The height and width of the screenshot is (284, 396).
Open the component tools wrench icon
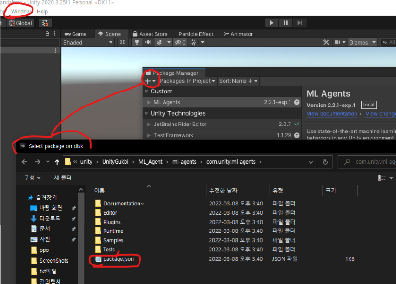click(326, 42)
